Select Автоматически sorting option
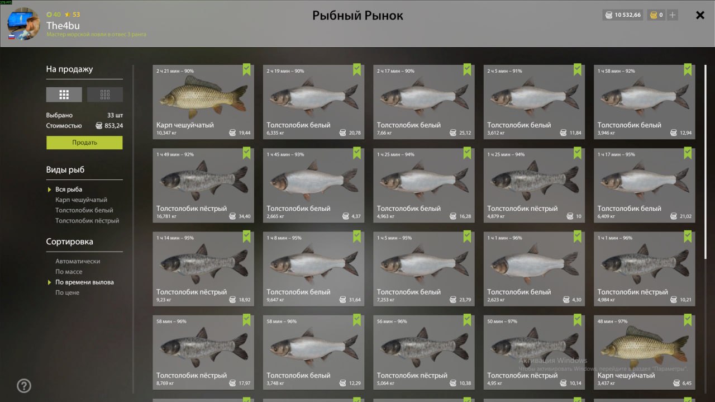This screenshot has width=715, height=402. coord(78,261)
